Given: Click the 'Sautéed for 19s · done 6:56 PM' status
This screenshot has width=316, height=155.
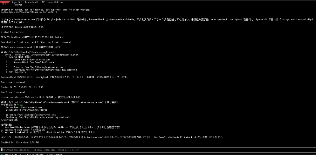Looking at the screenshot, I should point(20,142).
